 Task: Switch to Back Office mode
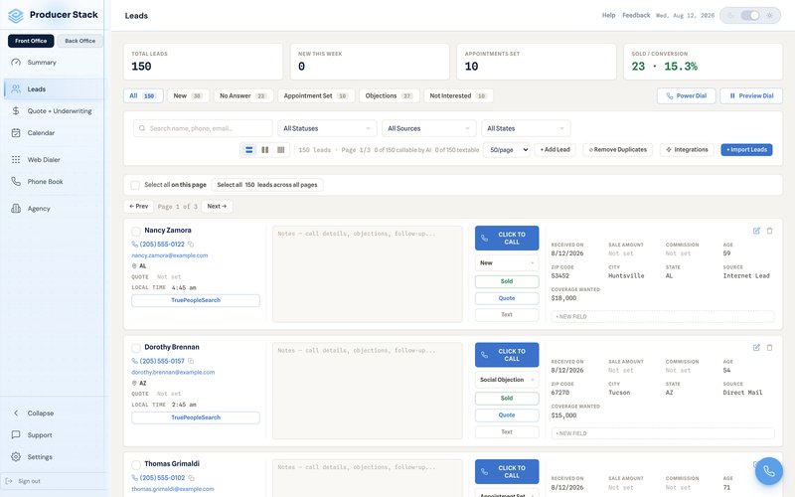[80, 41]
